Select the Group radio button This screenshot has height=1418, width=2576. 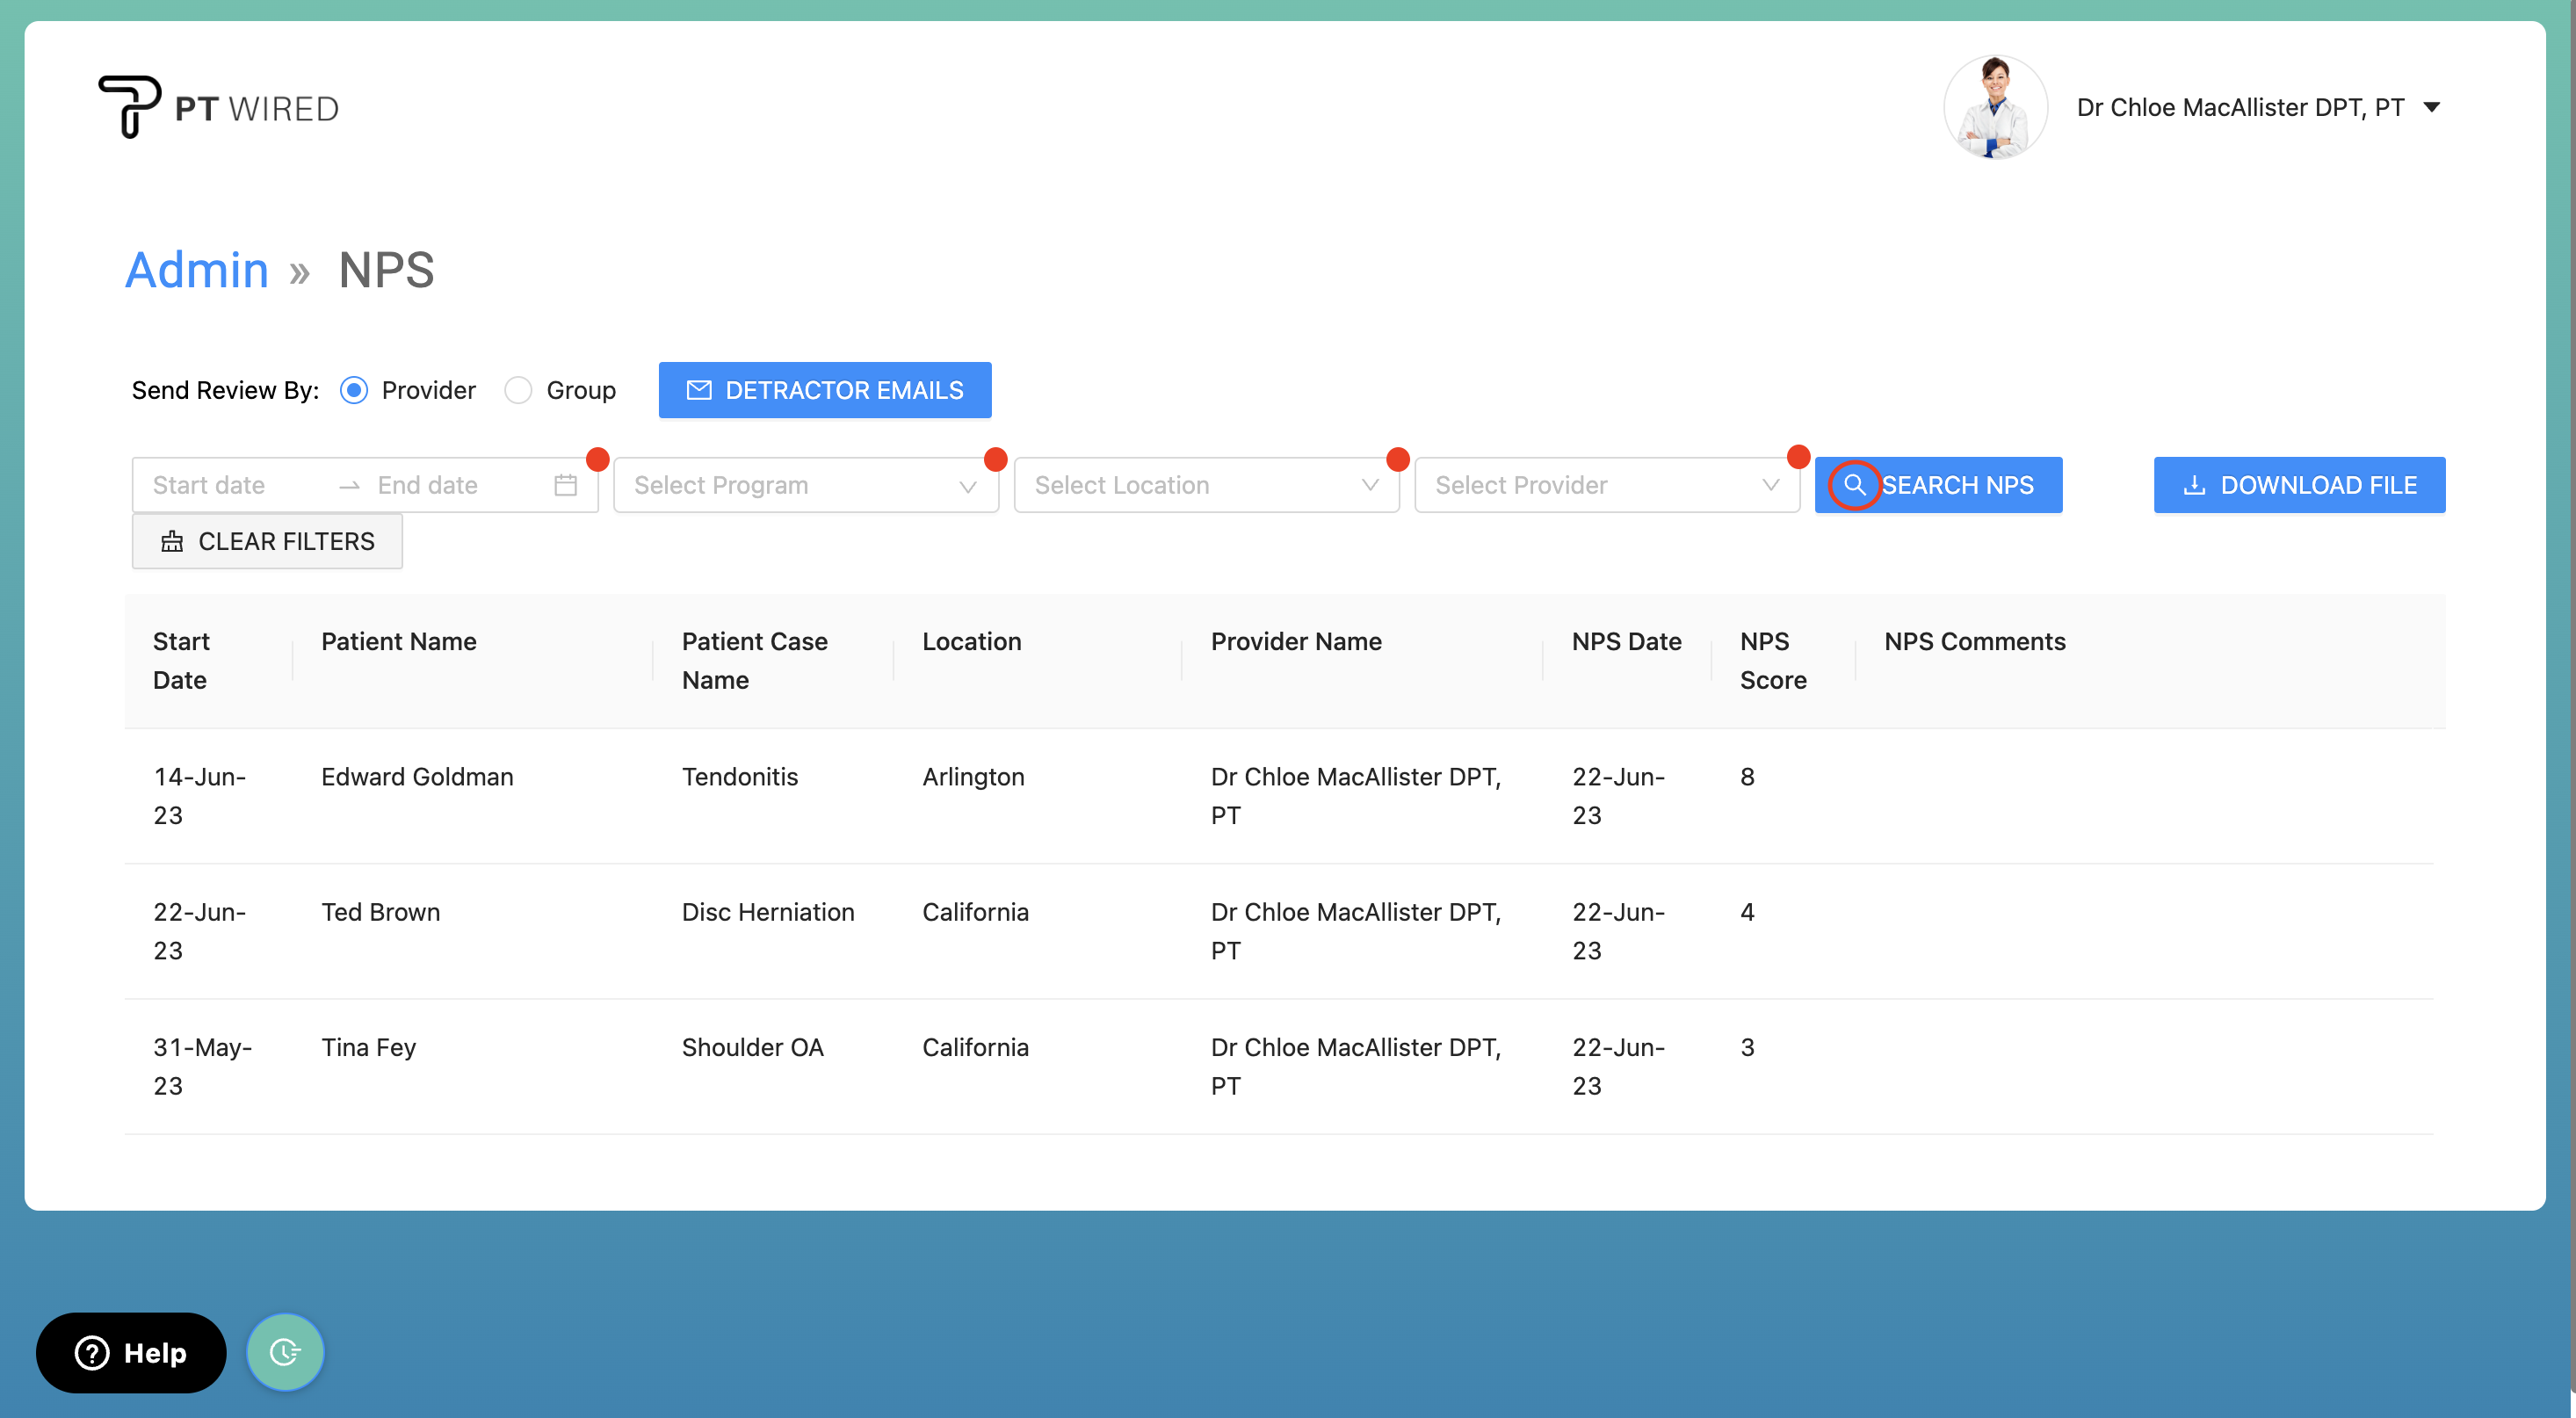click(x=518, y=390)
